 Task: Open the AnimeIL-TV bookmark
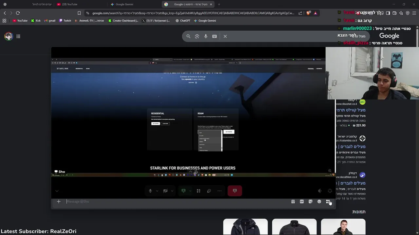[89, 21]
